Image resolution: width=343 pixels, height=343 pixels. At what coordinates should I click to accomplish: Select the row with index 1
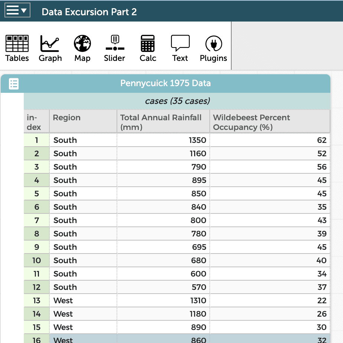tap(36, 140)
